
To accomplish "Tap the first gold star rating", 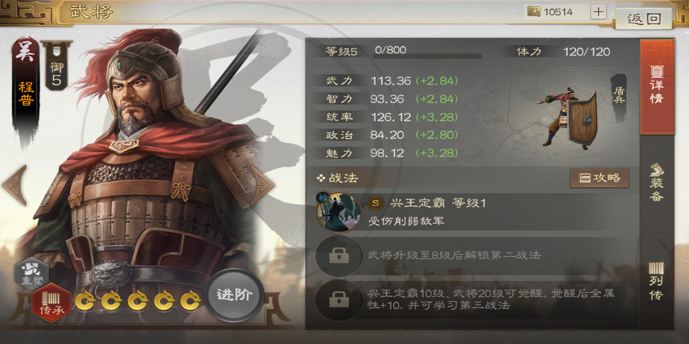I will tap(86, 301).
